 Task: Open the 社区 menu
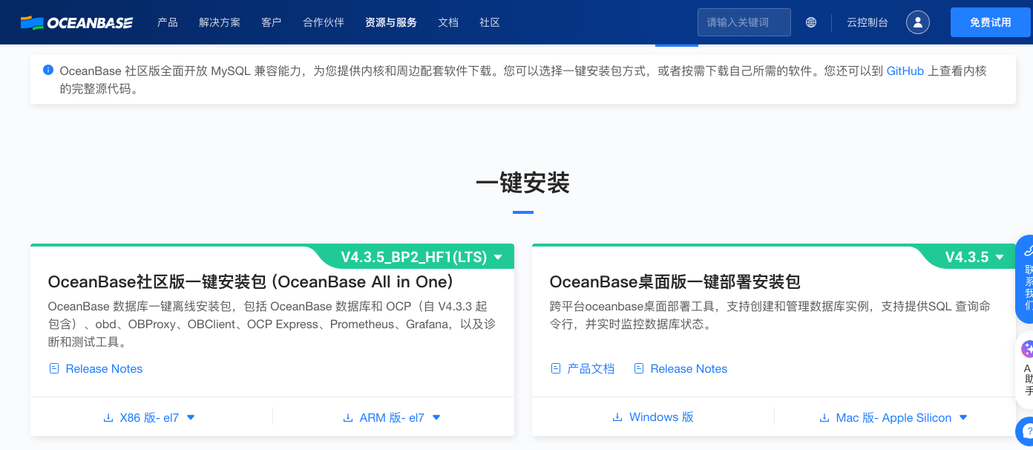click(x=490, y=22)
